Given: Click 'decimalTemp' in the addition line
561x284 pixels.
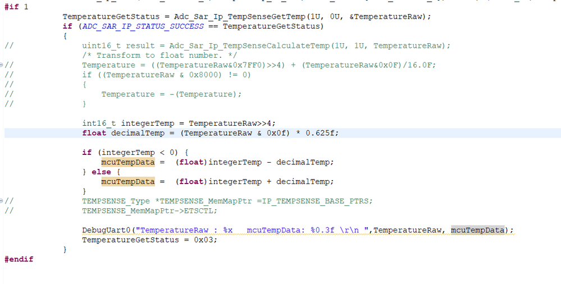Looking at the screenshot, I should pos(303,181).
